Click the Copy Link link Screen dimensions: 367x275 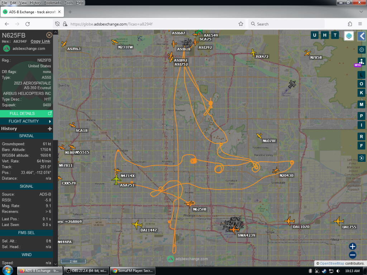point(40,42)
